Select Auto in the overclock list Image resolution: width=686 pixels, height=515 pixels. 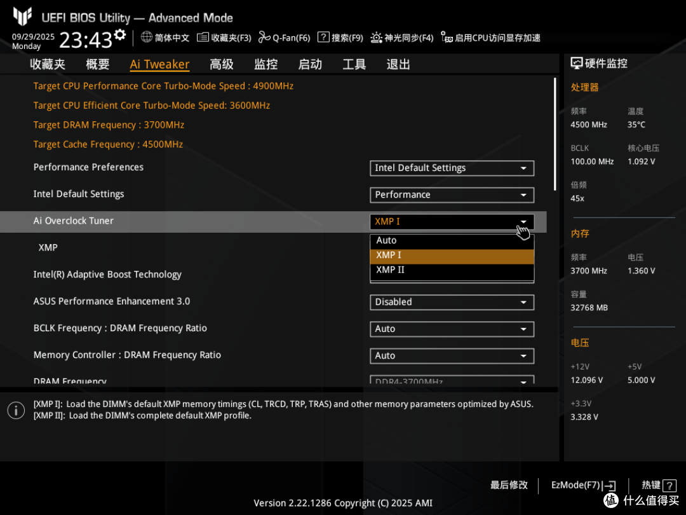(x=452, y=240)
